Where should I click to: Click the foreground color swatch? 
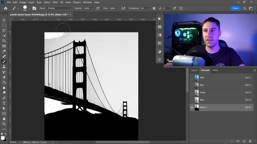pyautogui.click(x=3, y=138)
